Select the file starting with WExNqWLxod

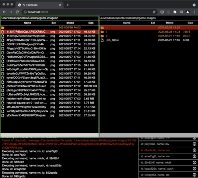point(50,69)
